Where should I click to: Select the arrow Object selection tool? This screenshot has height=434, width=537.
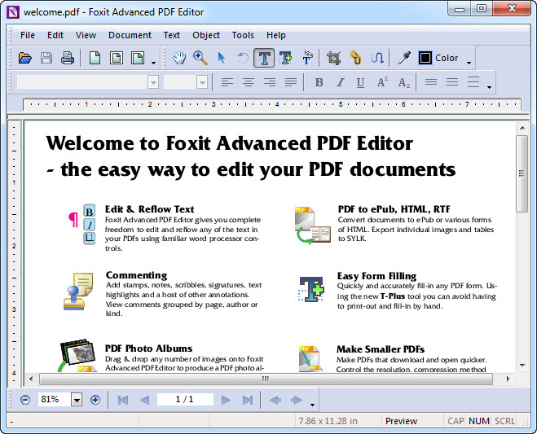click(x=222, y=58)
